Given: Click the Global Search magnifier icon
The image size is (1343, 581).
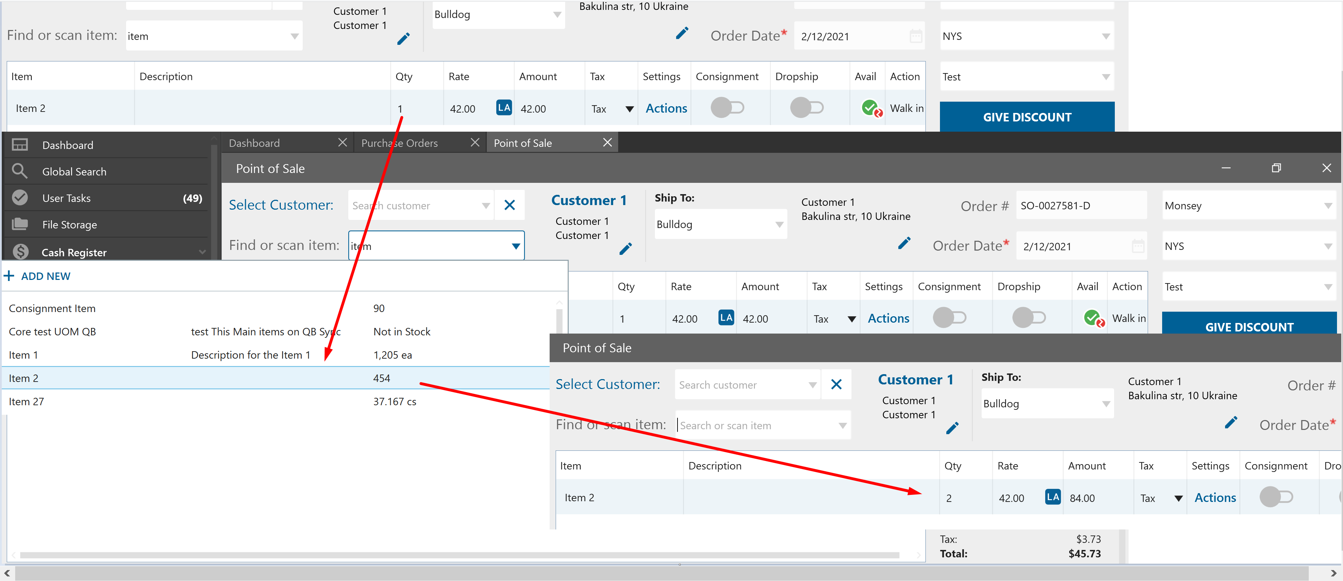Looking at the screenshot, I should click(x=20, y=172).
